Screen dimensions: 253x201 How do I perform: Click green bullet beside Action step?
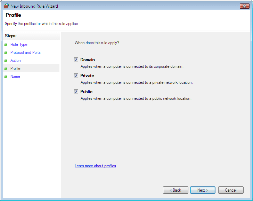(x=6, y=61)
